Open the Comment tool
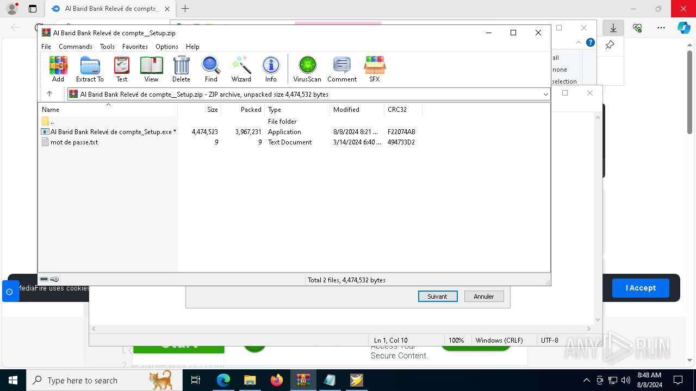 [x=342, y=68]
